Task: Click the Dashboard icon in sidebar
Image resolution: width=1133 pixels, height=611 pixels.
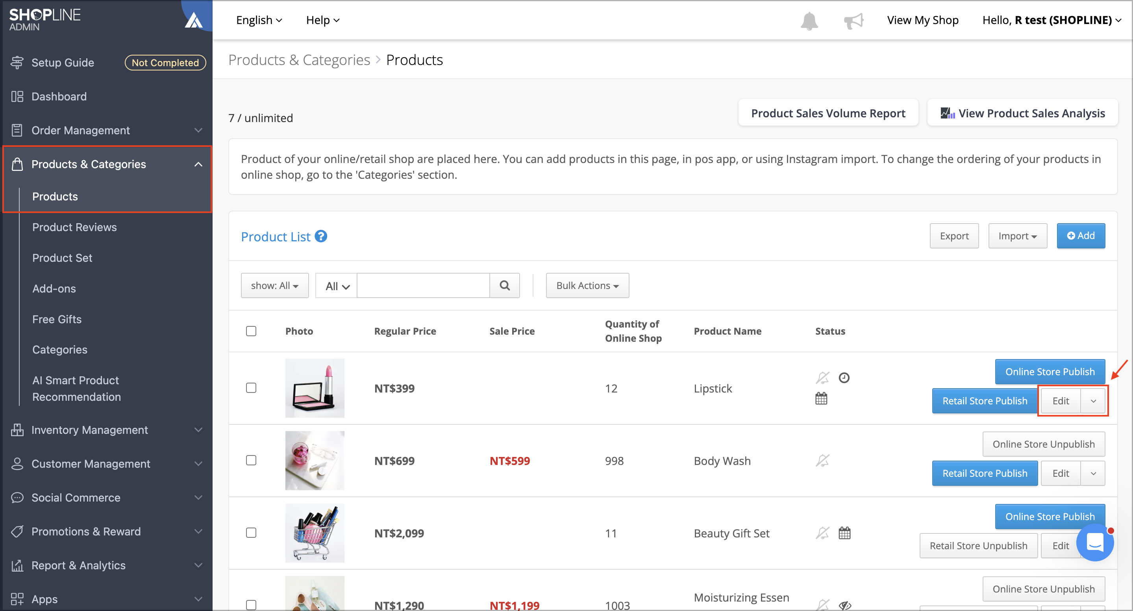Action: coord(17,96)
